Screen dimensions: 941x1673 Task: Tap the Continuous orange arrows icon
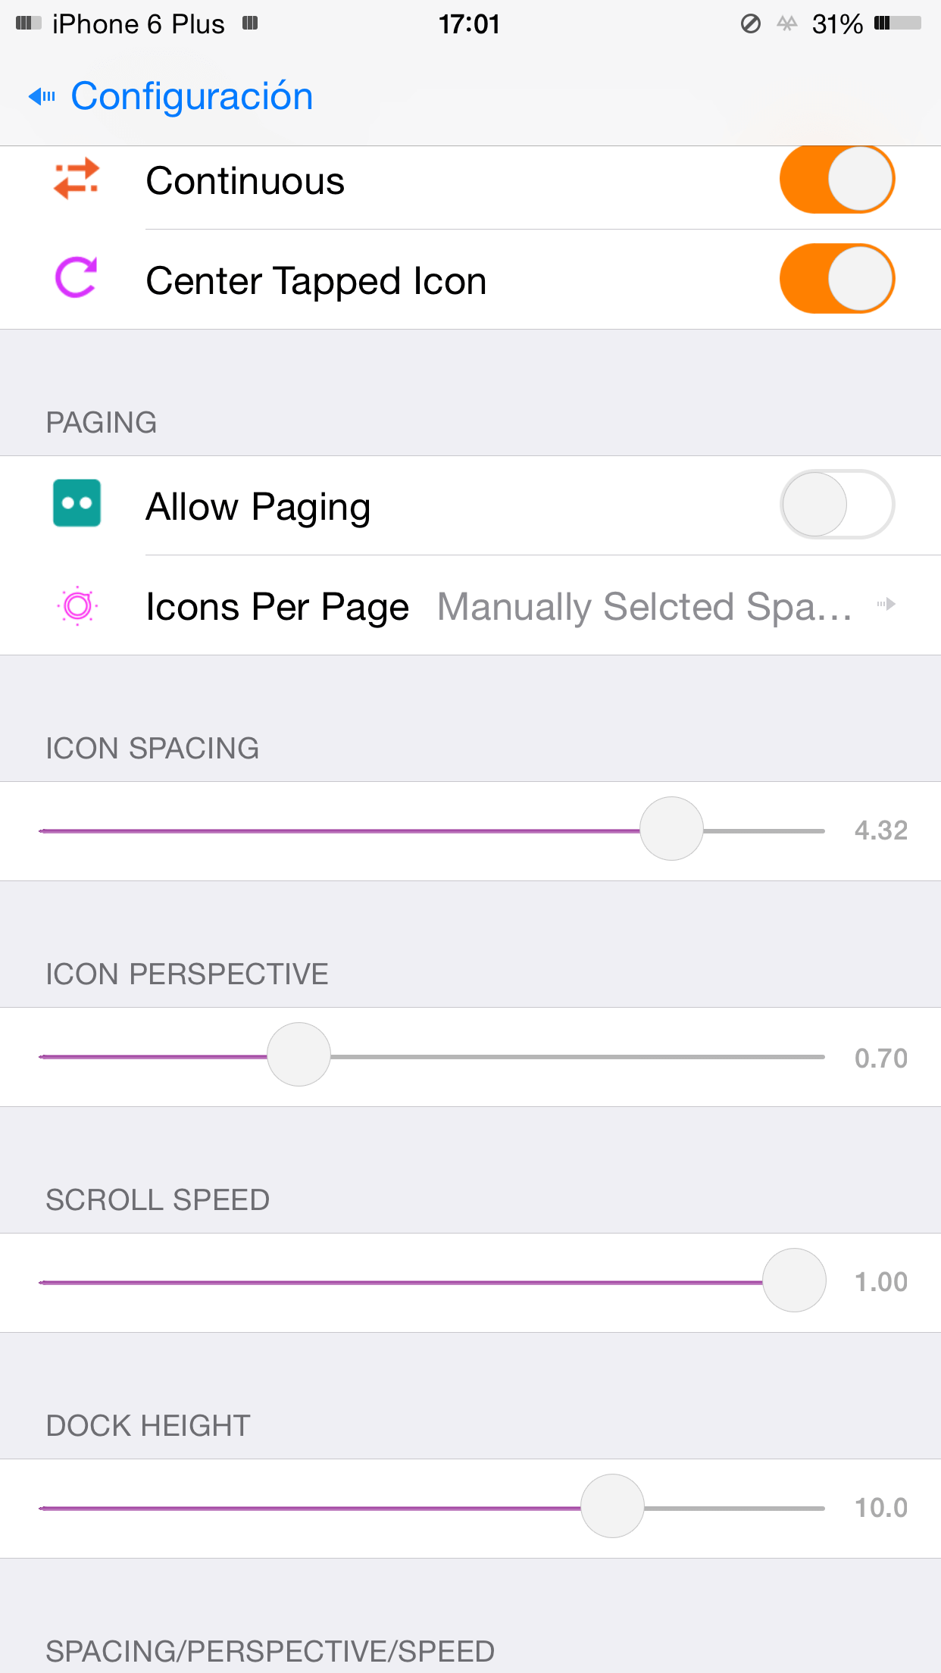(x=77, y=179)
